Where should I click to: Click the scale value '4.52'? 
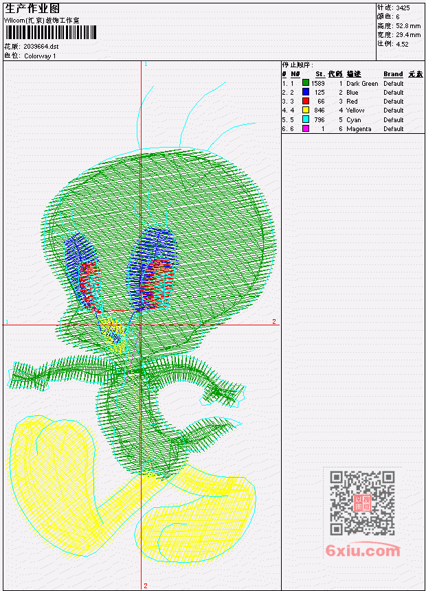[x=402, y=44]
